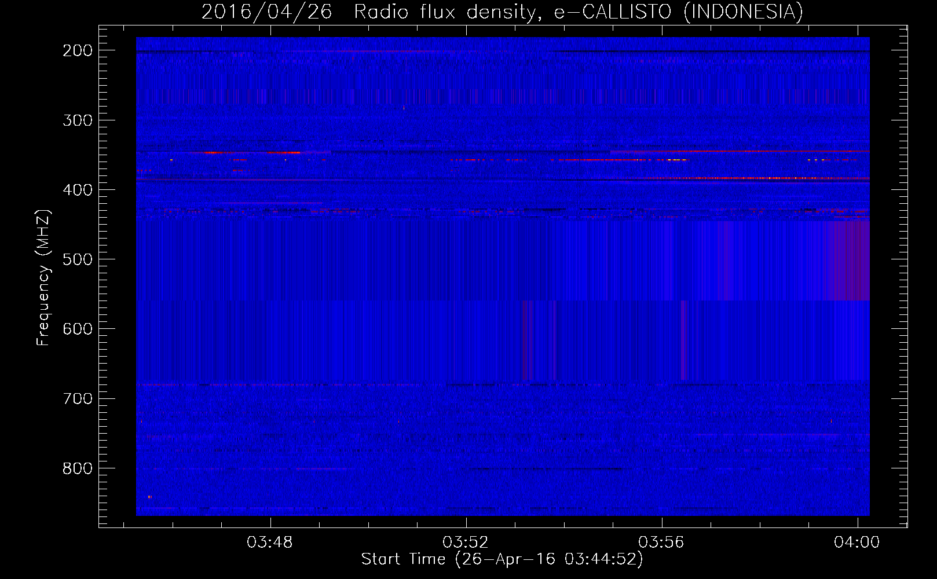Click the 800 frequency axis label
937x579 pixels.
point(78,468)
